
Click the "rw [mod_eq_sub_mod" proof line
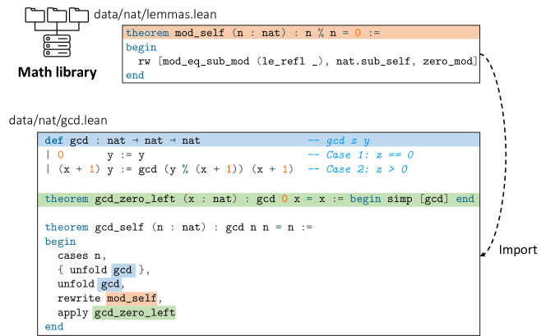[x=308, y=62]
